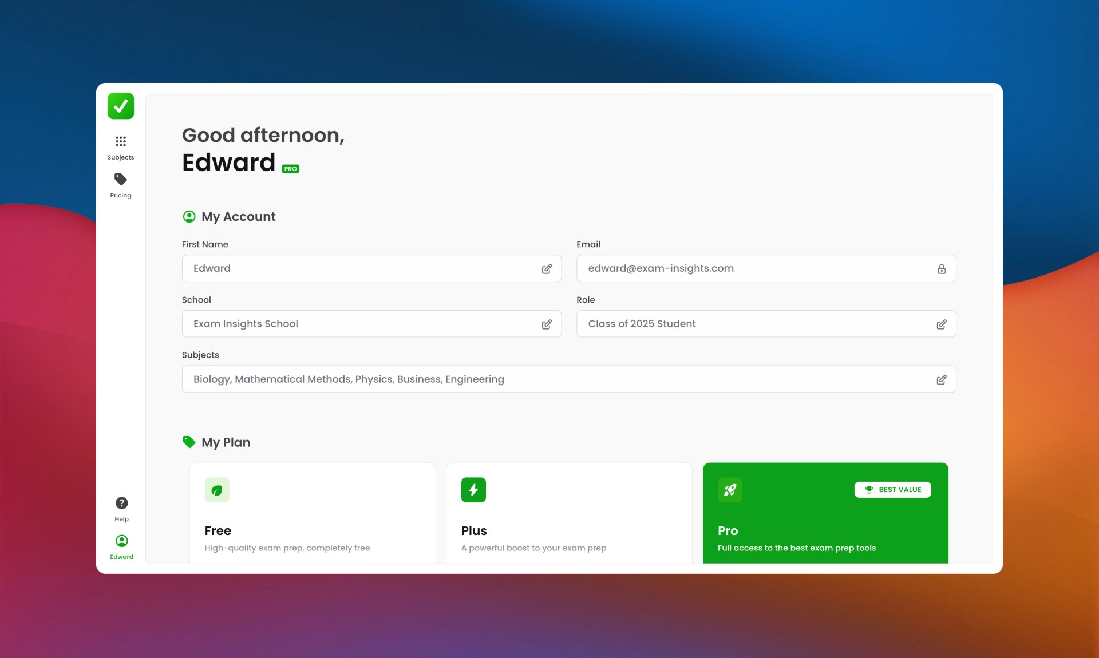Click the PRO badge next to Edward
The height and width of the screenshot is (658, 1099).
[x=290, y=169]
